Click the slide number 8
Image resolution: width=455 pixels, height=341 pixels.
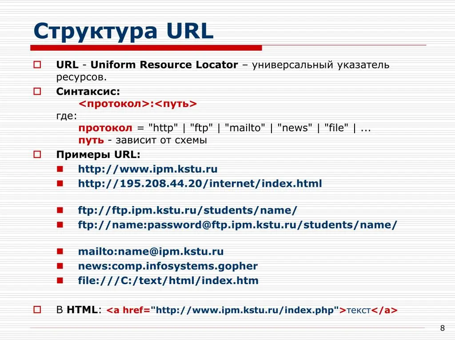[443, 328]
